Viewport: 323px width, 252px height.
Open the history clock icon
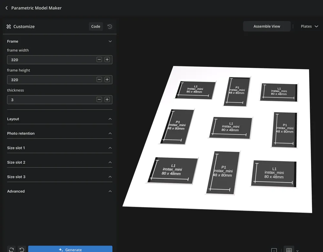110,26
